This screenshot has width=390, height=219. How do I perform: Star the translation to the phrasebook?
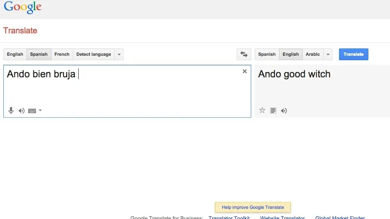tap(262, 110)
